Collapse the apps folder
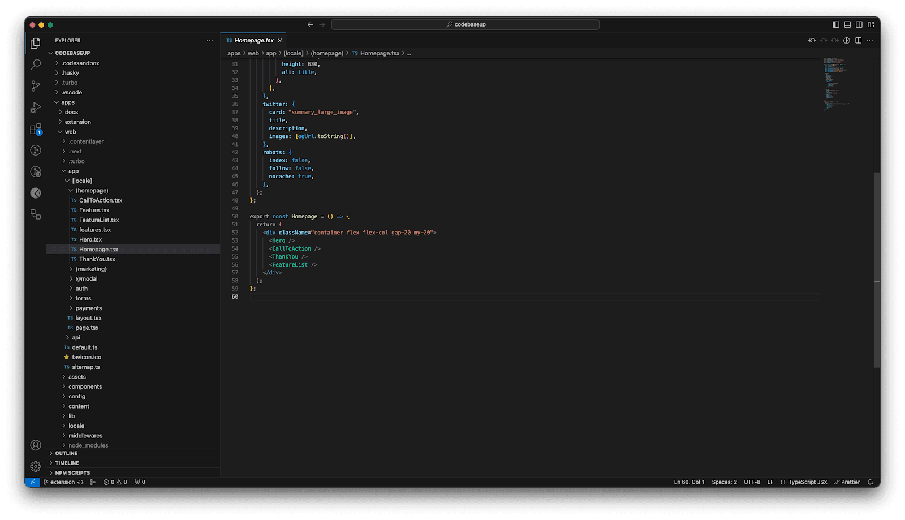 [133, 102]
